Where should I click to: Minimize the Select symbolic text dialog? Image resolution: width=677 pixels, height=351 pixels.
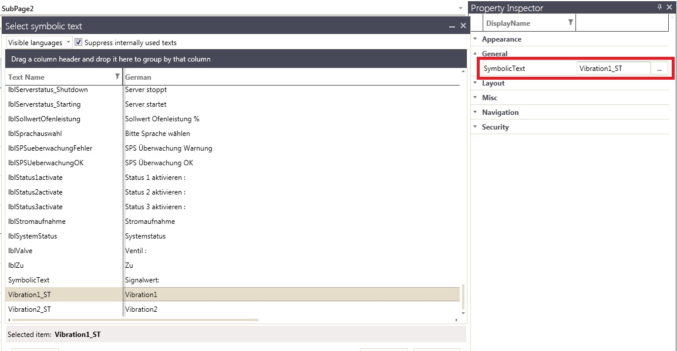tap(452, 26)
